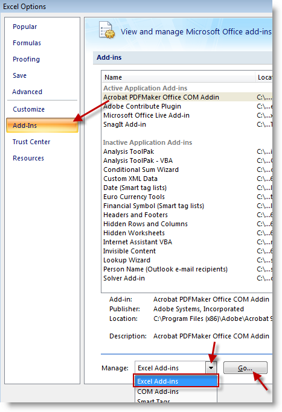Select the Euro Currency Tools row
This screenshot has width=282, height=412.
coord(187,197)
